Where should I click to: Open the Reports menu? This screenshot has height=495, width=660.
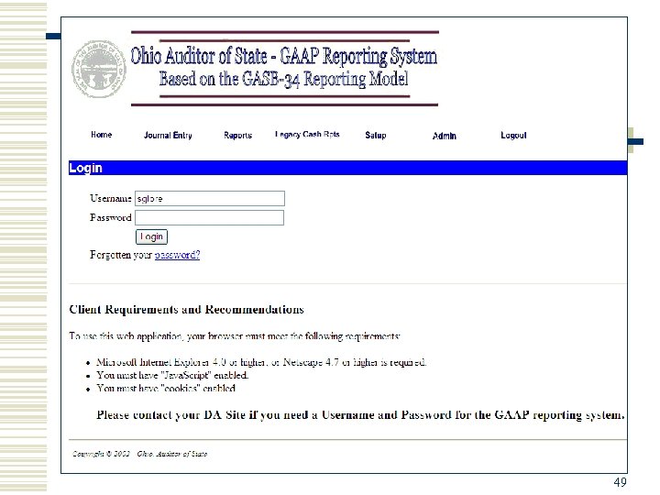click(237, 135)
